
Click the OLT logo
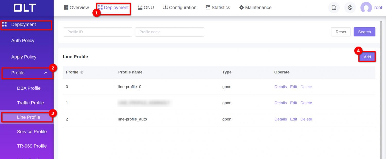tap(25, 8)
